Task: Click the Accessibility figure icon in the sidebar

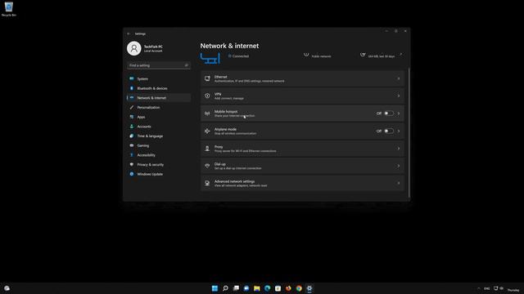Action: click(132, 155)
